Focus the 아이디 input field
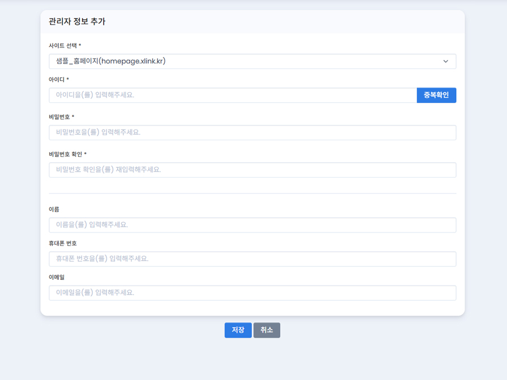Image resolution: width=507 pixels, height=380 pixels. coord(233,95)
